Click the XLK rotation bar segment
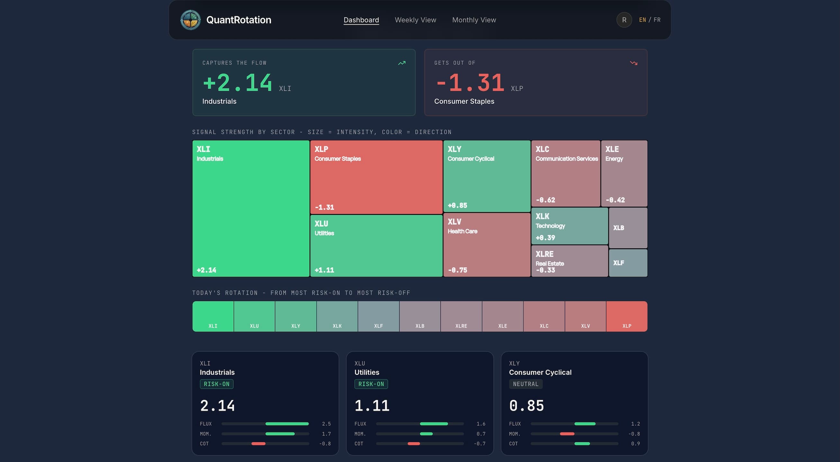This screenshot has width=840, height=462. (x=337, y=316)
